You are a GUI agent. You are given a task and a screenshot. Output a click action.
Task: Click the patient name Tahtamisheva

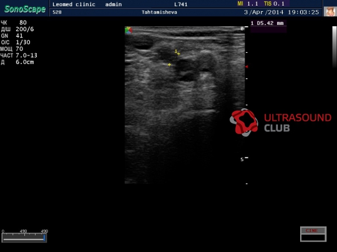tap(159, 12)
